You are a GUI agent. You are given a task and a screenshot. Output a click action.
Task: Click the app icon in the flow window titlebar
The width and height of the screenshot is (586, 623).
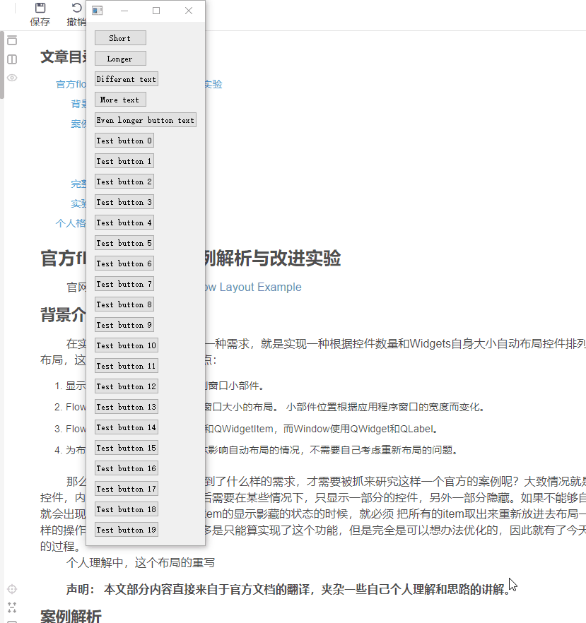coord(97,10)
